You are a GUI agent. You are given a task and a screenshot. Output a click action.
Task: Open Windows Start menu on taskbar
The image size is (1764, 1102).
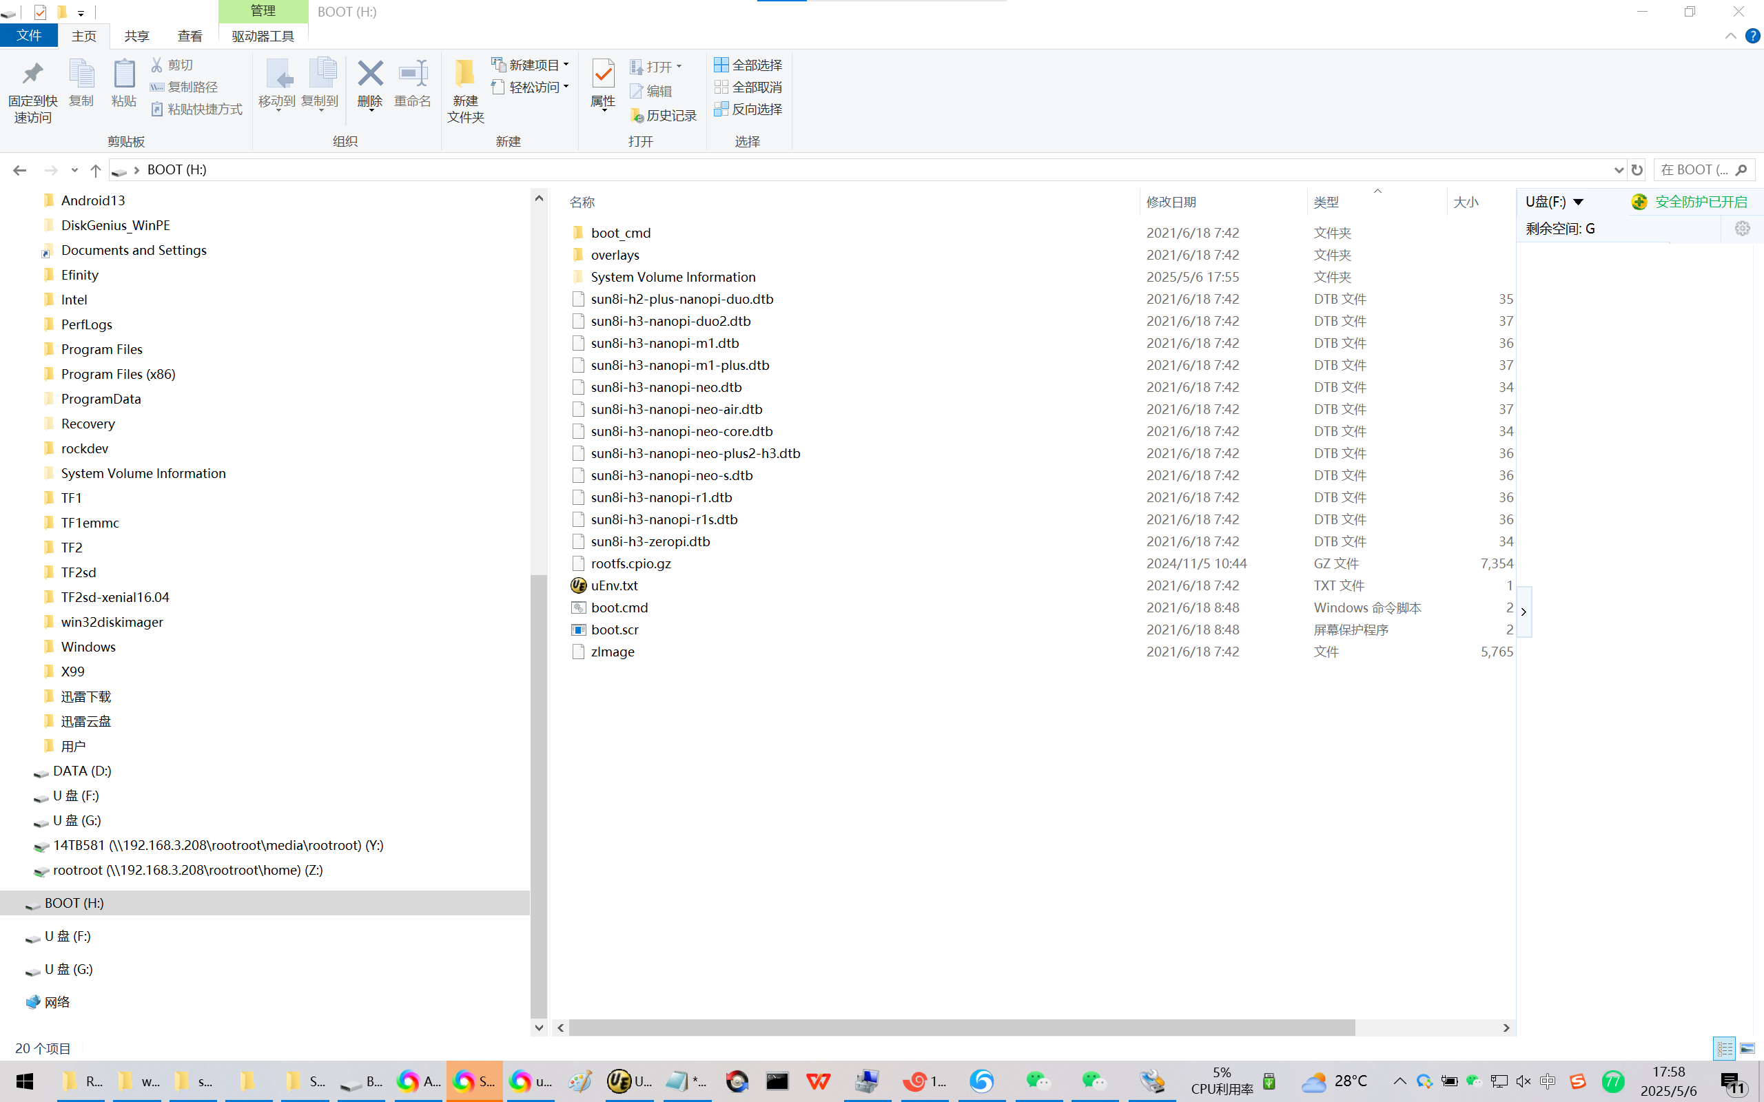tap(24, 1081)
